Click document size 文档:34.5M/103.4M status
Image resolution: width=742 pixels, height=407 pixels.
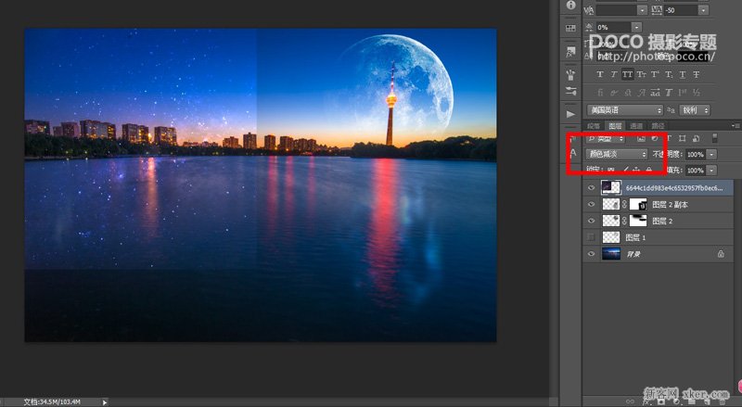pos(52,402)
